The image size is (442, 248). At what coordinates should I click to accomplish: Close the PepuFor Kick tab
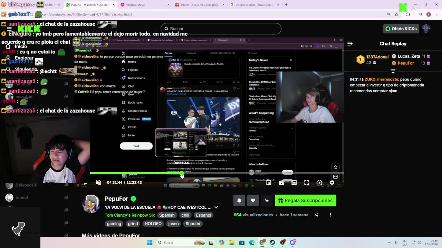click(114, 5)
